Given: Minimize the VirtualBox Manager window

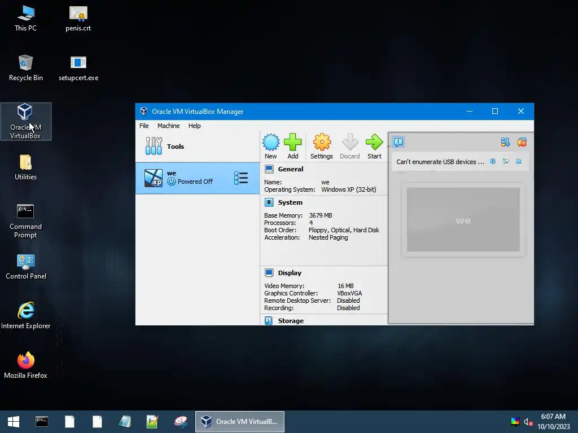Looking at the screenshot, I should tap(470, 111).
